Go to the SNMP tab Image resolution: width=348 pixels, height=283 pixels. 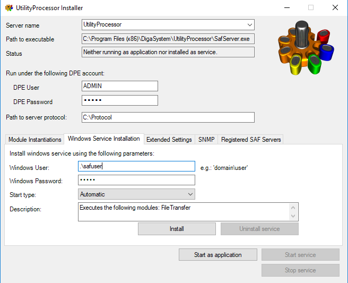coord(206,140)
